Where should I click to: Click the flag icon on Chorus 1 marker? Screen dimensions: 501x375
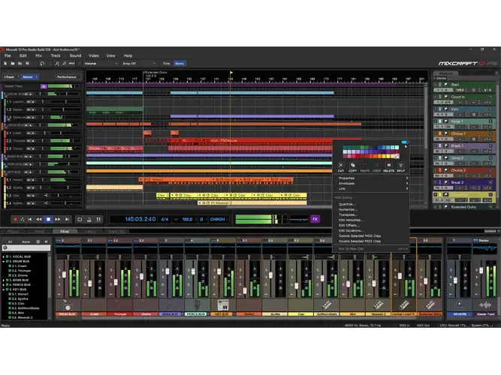click(446, 133)
